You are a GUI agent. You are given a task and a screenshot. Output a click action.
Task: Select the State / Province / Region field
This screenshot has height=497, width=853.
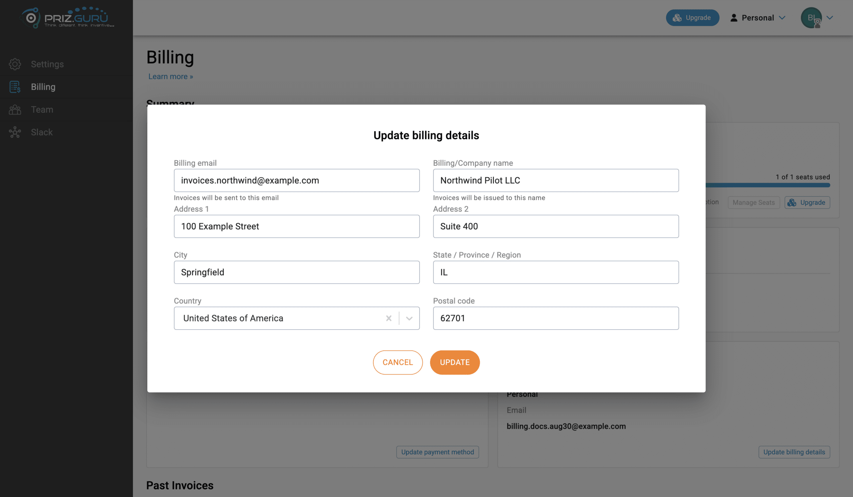coord(556,272)
